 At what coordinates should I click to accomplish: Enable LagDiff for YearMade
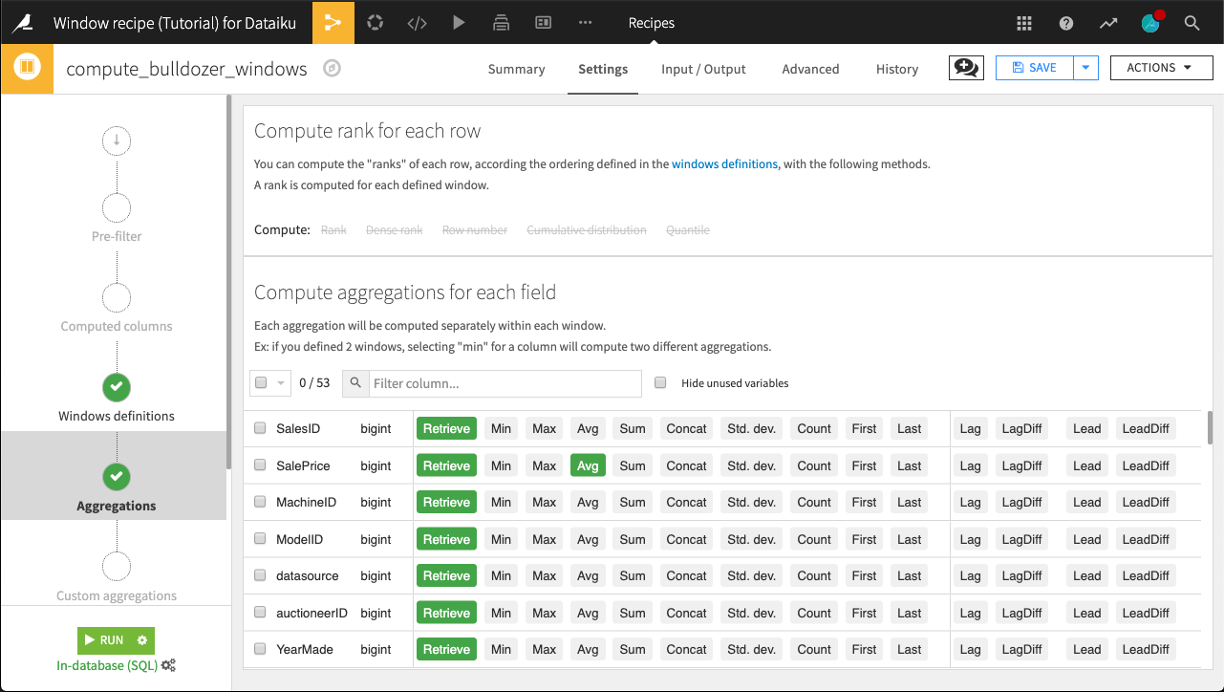click(1021, 649)
